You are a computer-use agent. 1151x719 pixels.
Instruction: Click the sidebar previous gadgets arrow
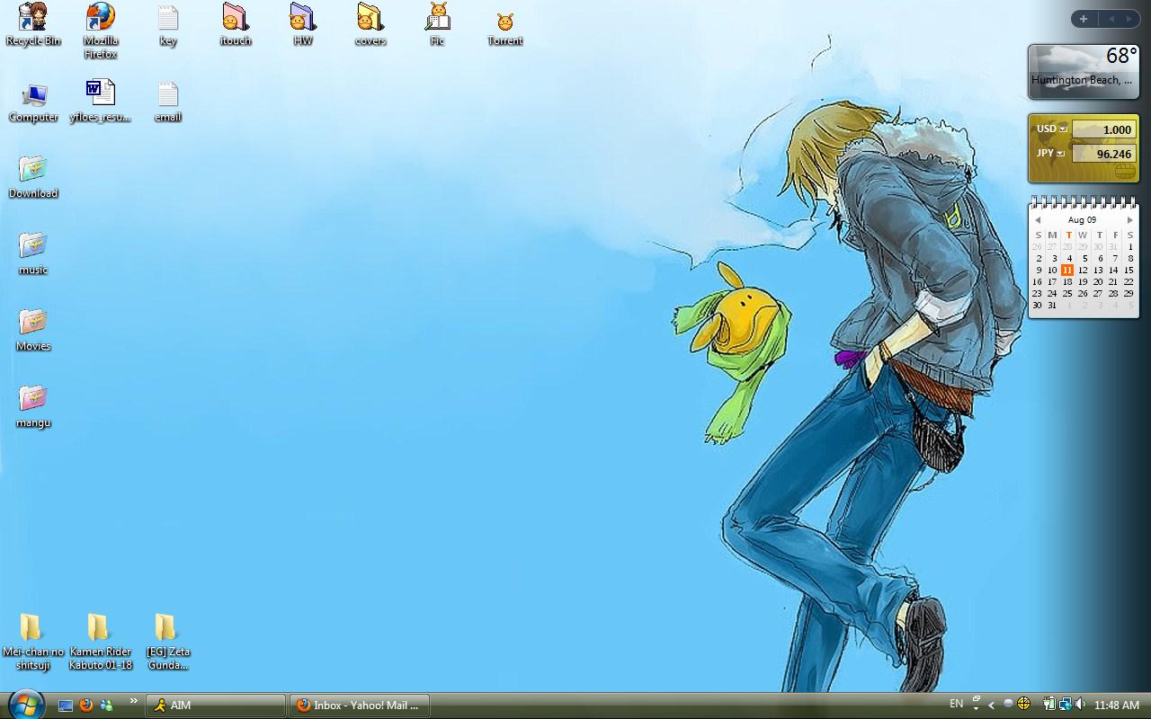tap(1111, 19)
